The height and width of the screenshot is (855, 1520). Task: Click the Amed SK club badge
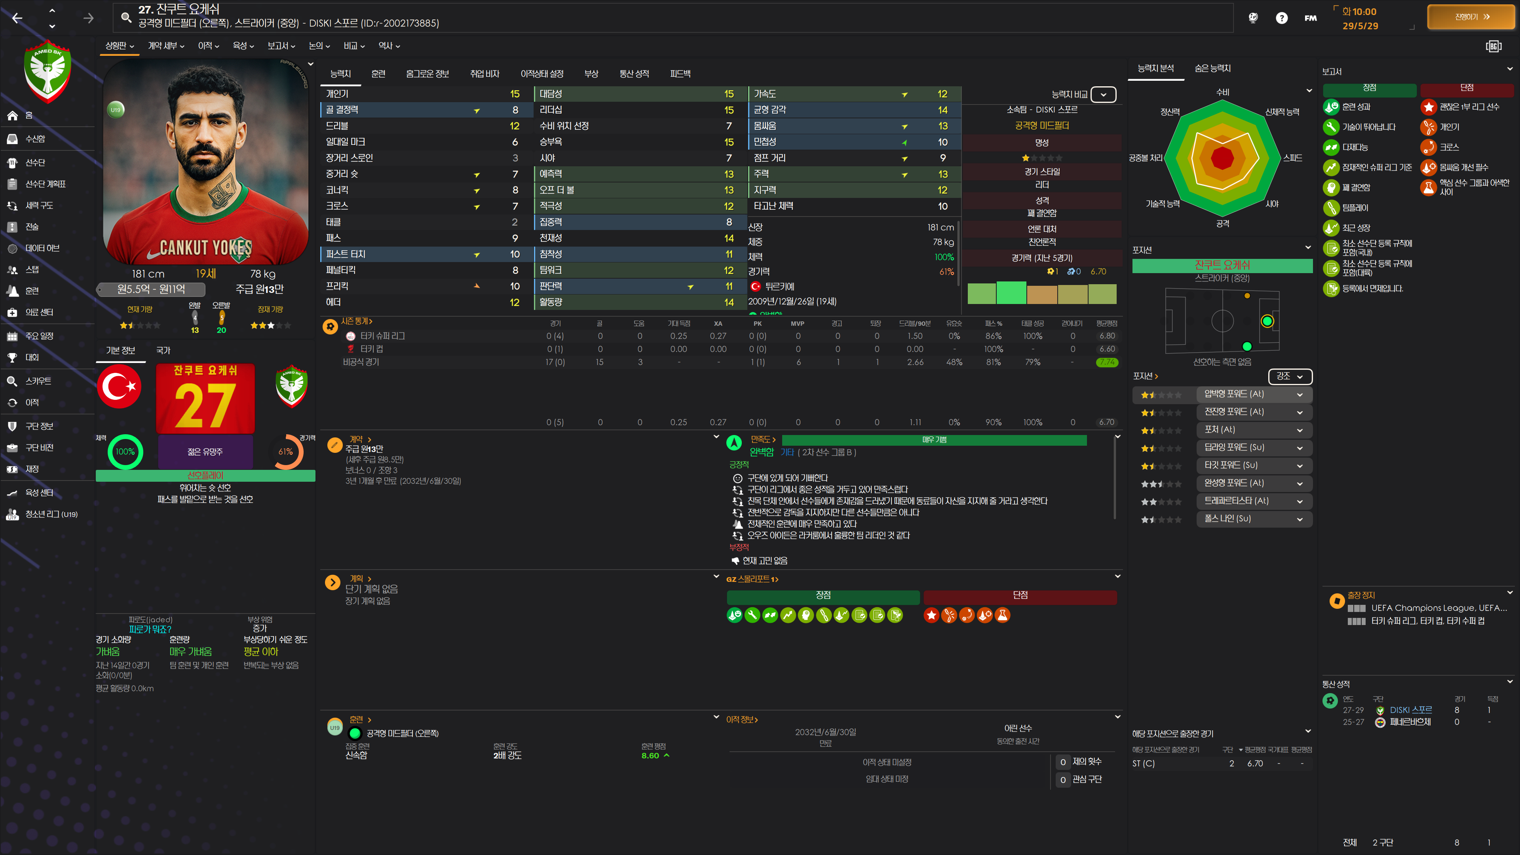48,71
